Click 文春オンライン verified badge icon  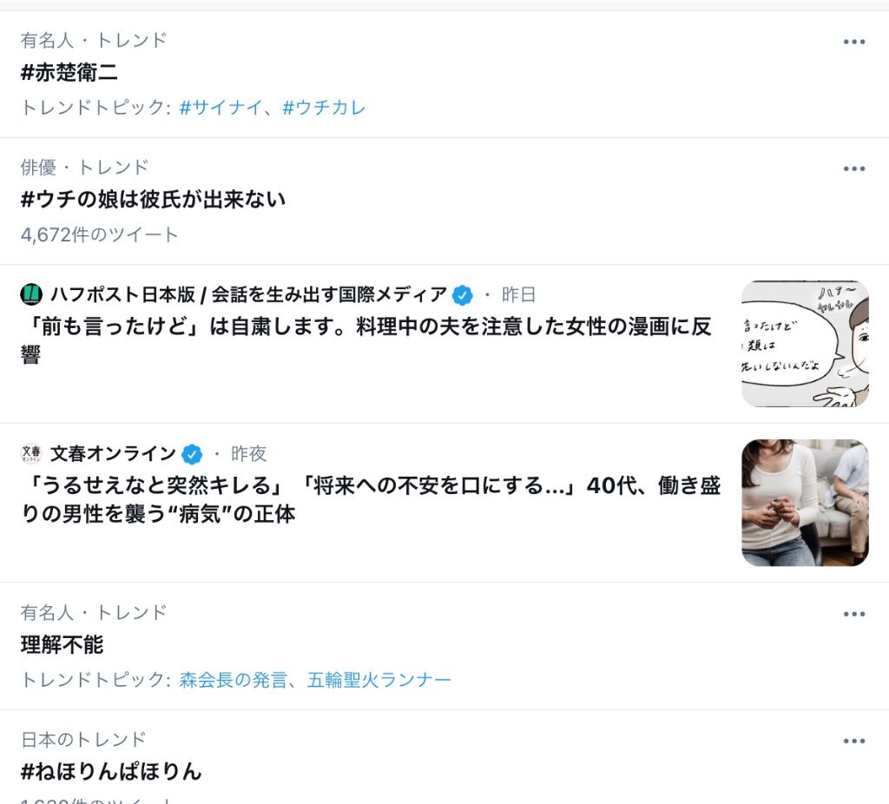tap(192, 453)
